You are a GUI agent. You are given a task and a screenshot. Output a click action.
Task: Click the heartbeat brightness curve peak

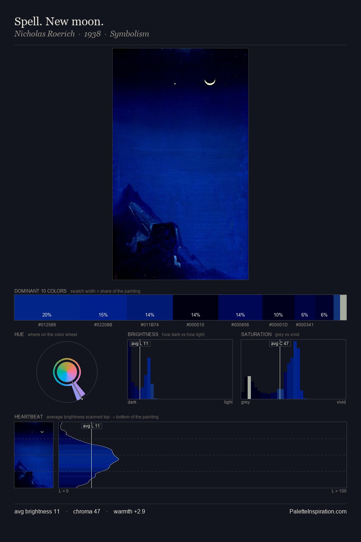[118, 459]
